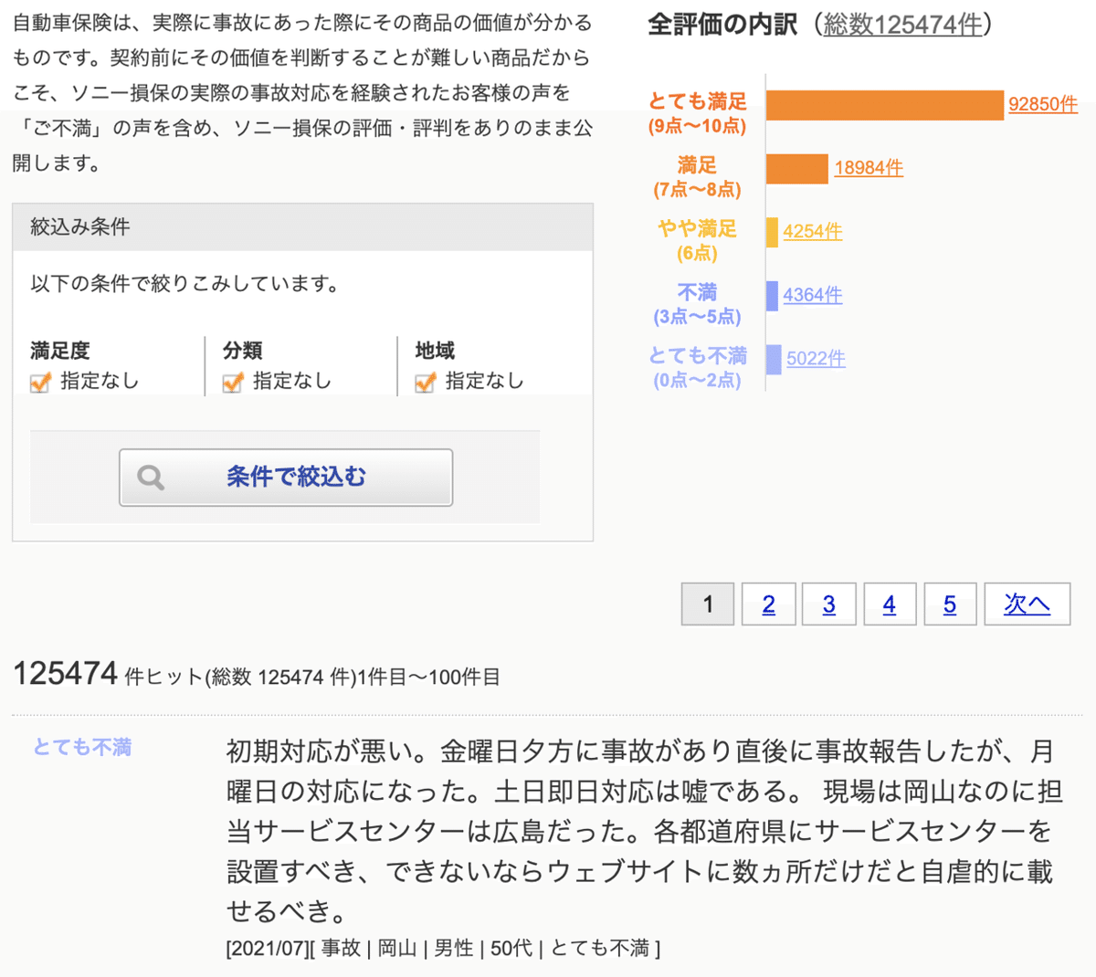Open the 18984件 satisfied link

point(869,168)
